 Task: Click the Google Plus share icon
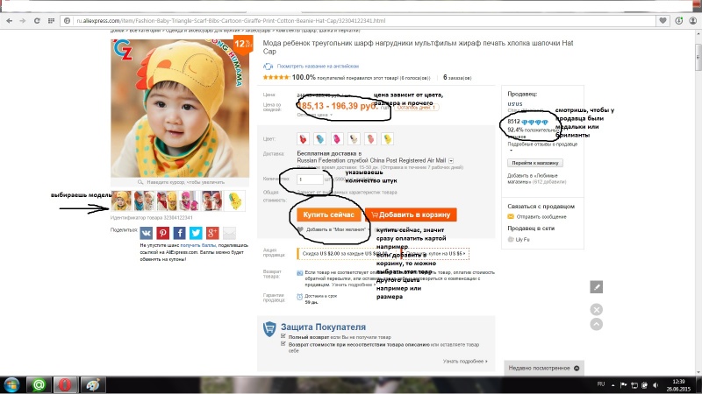coord(212,233)
